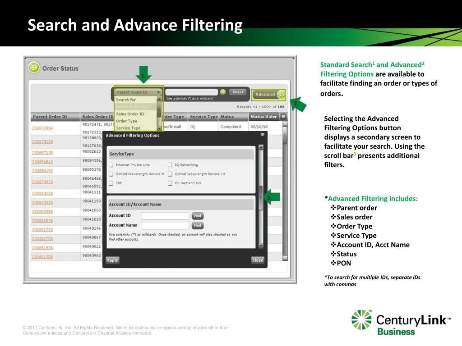Open parent order 232651976
The width and height of the screenshot is (462, 346).
(x=42, y=248)
